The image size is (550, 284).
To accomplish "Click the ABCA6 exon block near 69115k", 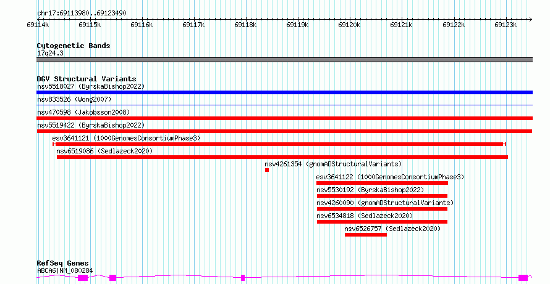I will 83,278.
